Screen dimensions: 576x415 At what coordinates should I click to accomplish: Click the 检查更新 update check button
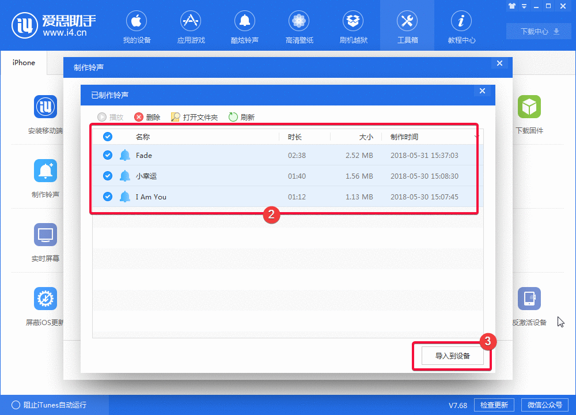pyautogui.click(x=494, y=405)
